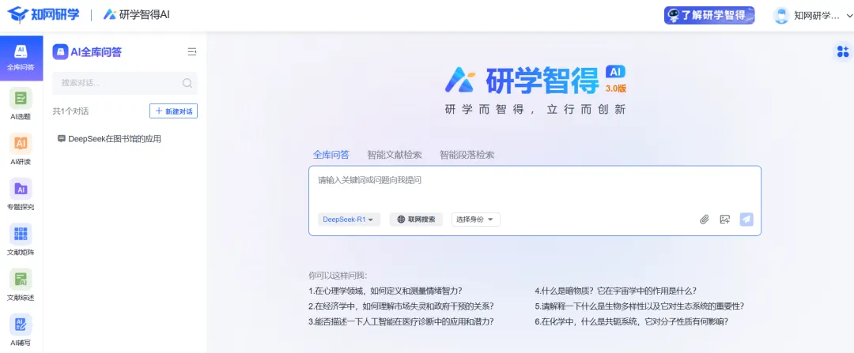854x353 pixels.
Task: Click the paperclip attach file icon
Action: (x=705, y=220)
